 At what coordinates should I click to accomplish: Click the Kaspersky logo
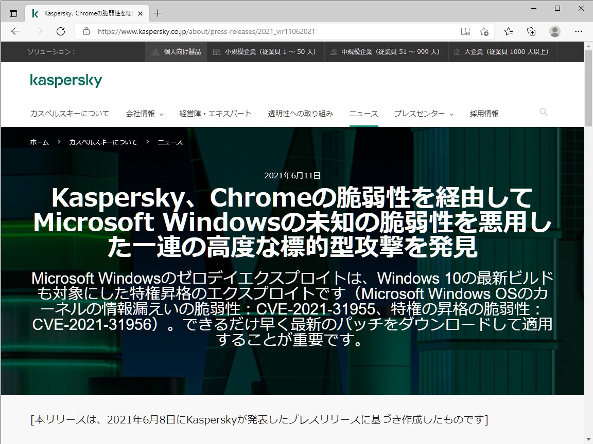pyautogui.click(x=66, y=80)
